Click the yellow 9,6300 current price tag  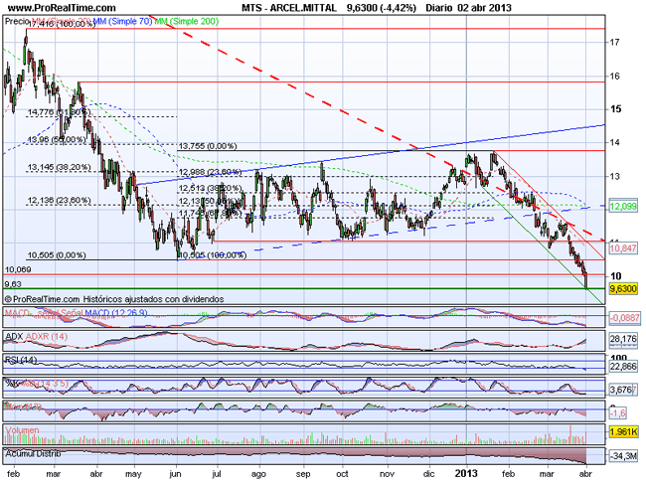[622, 287]
